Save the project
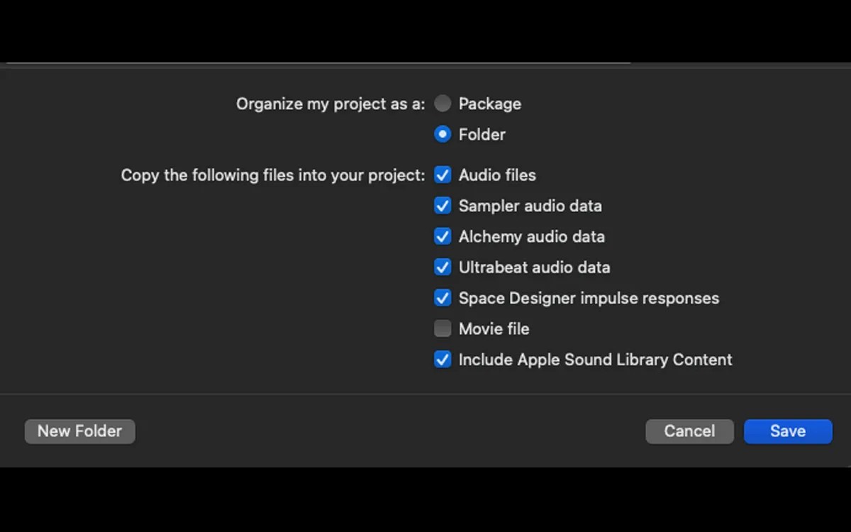 coord(787,431)
